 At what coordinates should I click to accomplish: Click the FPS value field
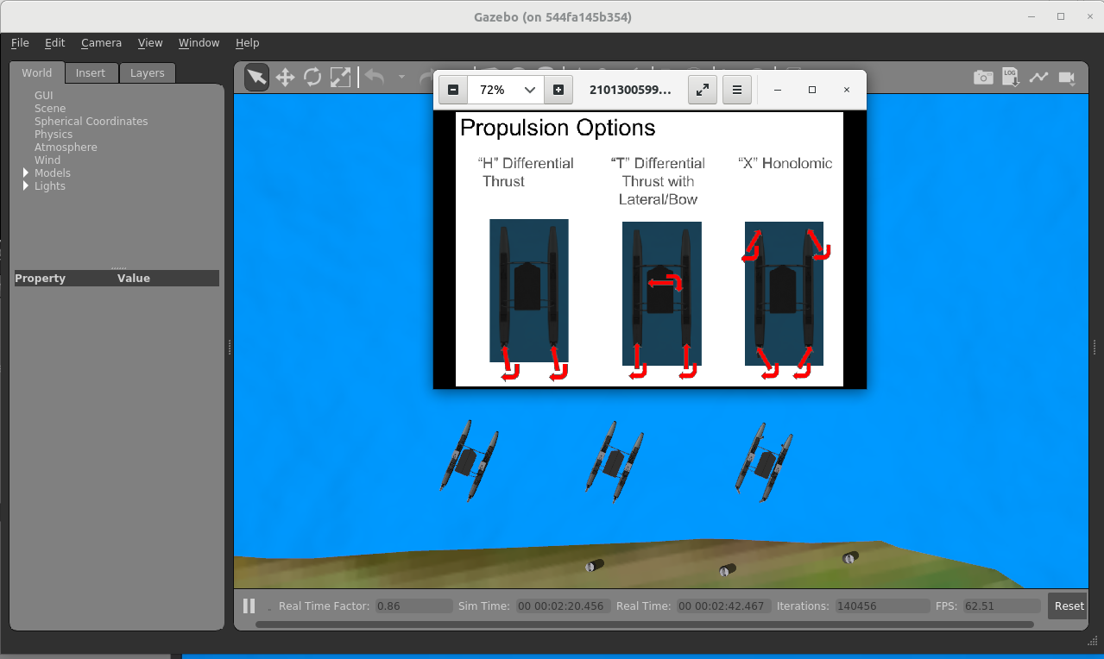[x=1001, y=606]
